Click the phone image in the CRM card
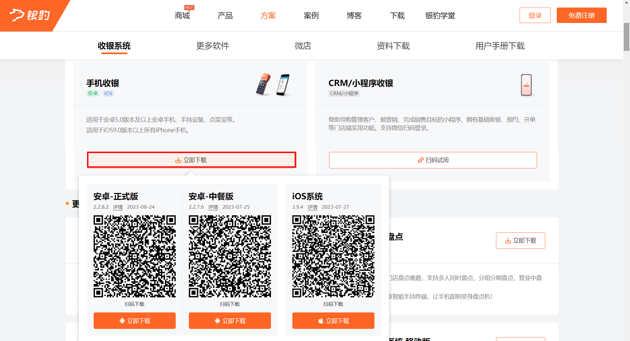 pos(526,85)
